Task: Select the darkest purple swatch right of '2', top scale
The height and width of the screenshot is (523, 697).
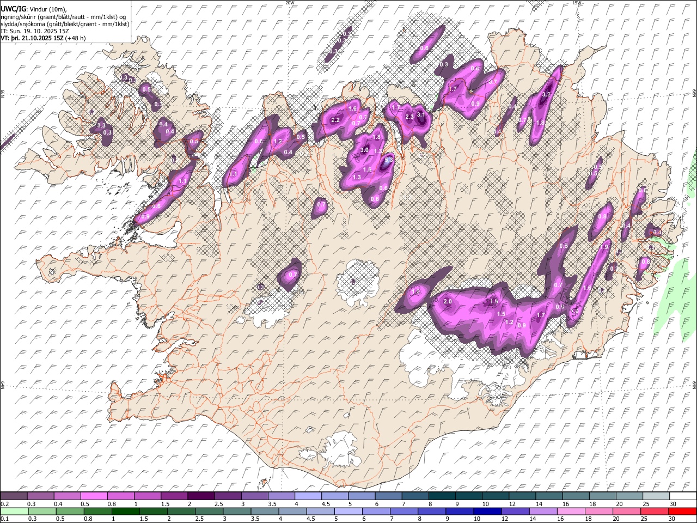Action: [x=200, y=496]
